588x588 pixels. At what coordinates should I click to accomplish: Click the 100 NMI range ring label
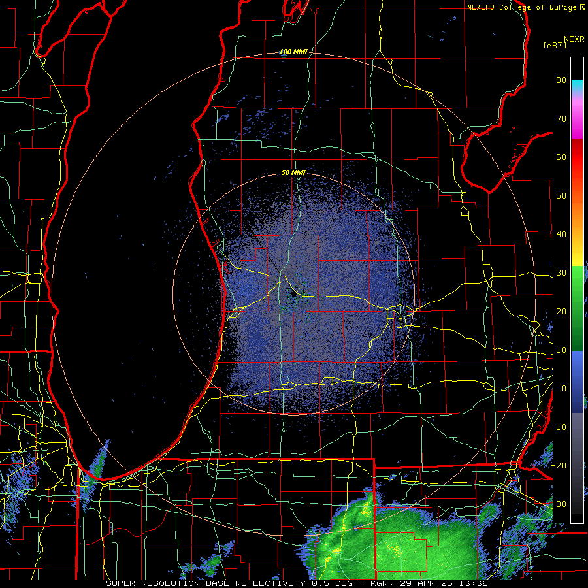click(293, 52)
